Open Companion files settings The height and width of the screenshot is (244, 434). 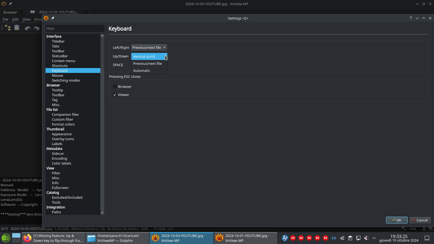pos(65,115)
